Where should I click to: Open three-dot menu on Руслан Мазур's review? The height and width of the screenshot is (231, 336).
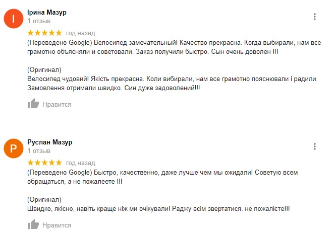(315, 146)
